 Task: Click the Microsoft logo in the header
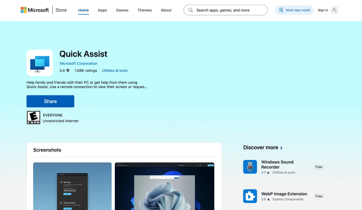[x=35, y=10]
